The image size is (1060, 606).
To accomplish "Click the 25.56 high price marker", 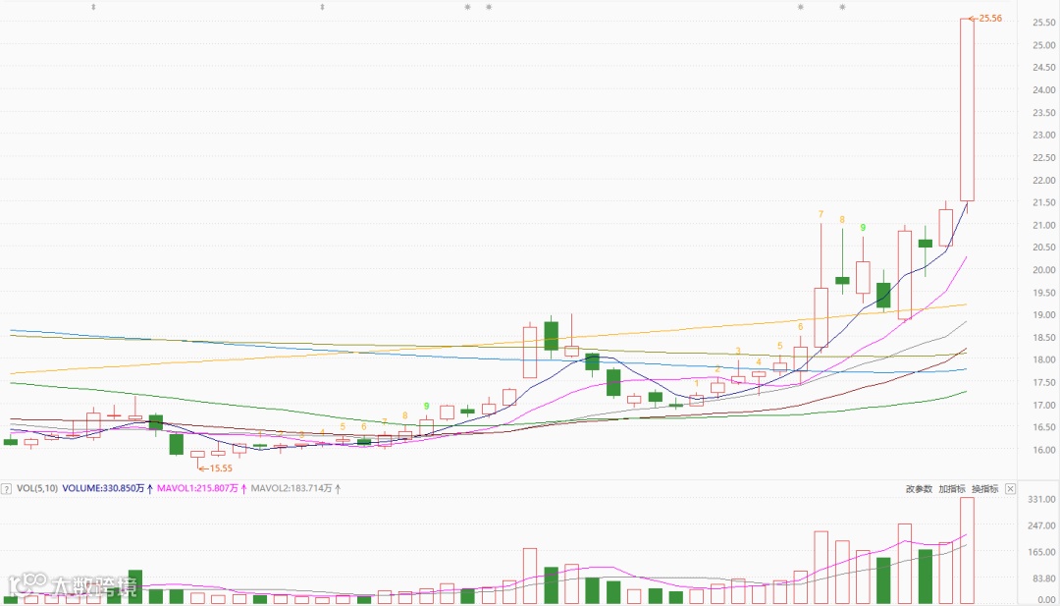I will tap(985, 19).
